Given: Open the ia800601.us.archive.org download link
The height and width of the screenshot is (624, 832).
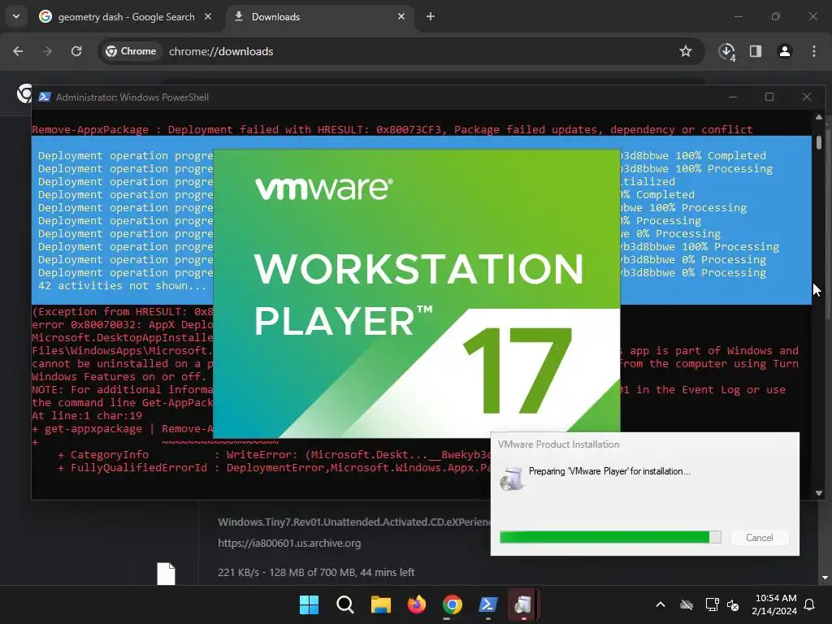Looking at the screenshot, I should (289, 543).
